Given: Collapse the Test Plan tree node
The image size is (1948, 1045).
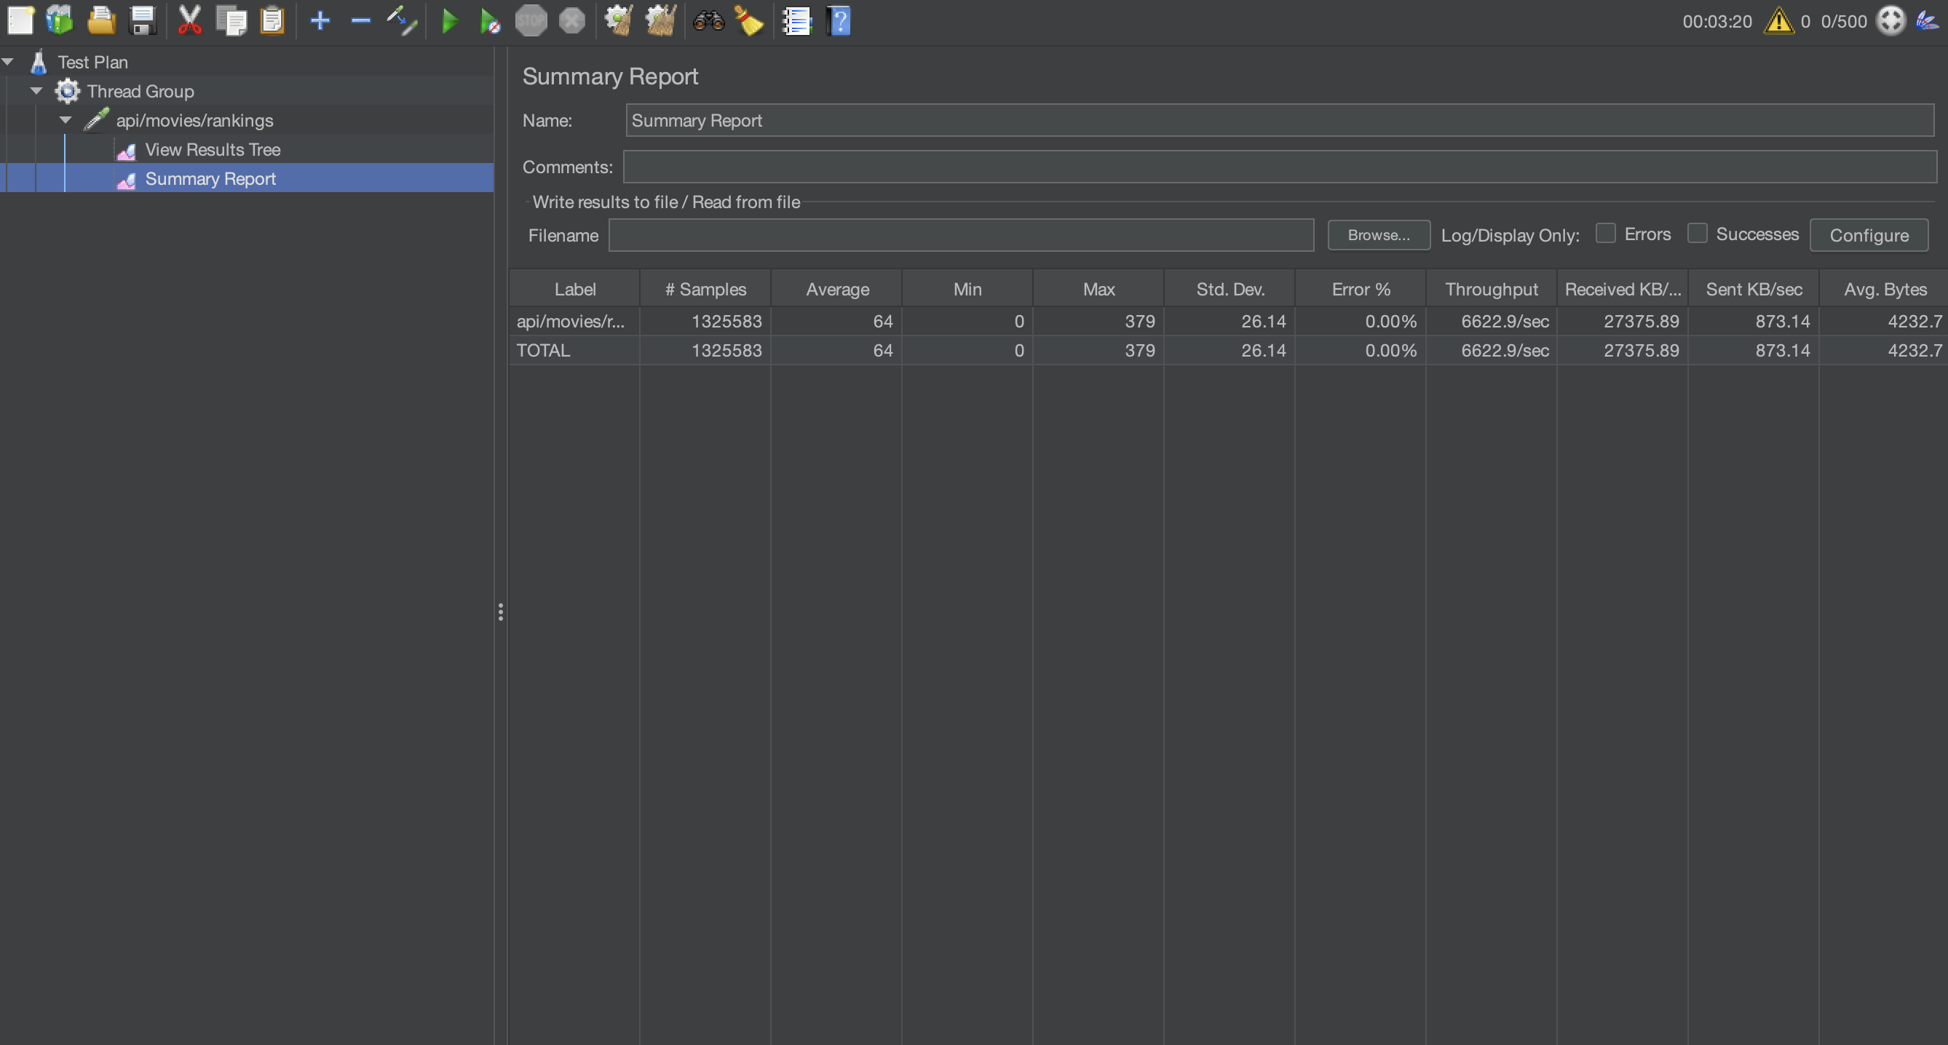Looking at the screenshot, I should point(8,62).
